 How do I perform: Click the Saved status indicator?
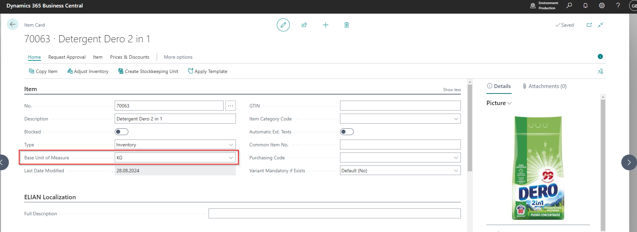(565, 25)
